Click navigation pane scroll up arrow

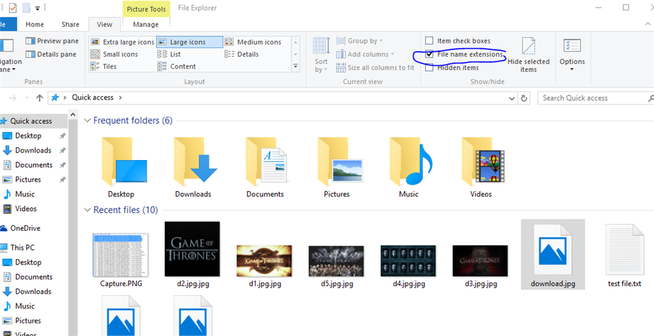[x=73, y=114]
